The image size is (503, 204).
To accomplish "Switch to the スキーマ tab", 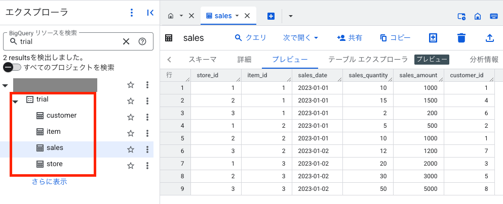I will (x=203, y=59).
